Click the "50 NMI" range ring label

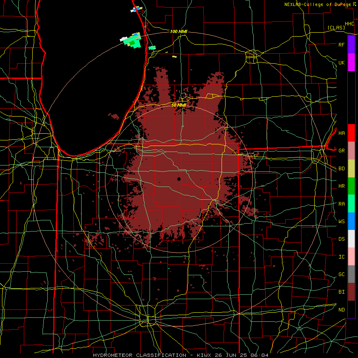[x=179, y=105]
